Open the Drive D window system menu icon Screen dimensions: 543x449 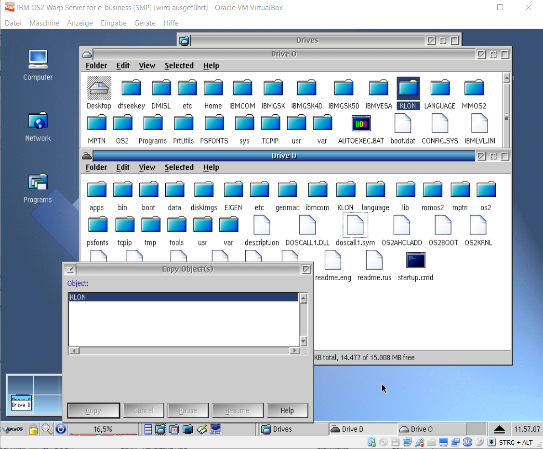[87, 156]
